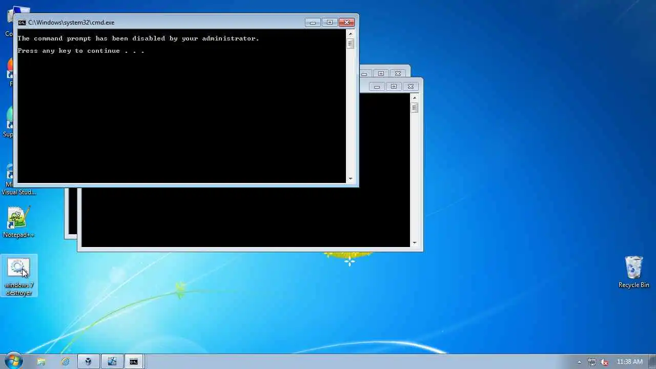The image size is (656, 369).
Task: Close the front C:\Windows\system32\cmd.exe window
Action: (347, 22)
